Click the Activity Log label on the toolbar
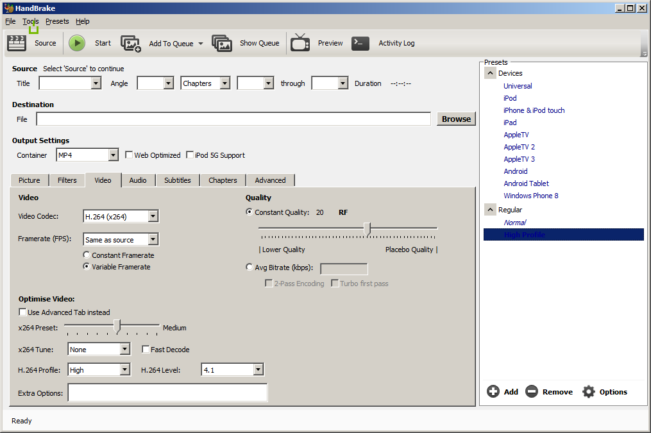Screen dimensions: 651x433 pos(396,43)
